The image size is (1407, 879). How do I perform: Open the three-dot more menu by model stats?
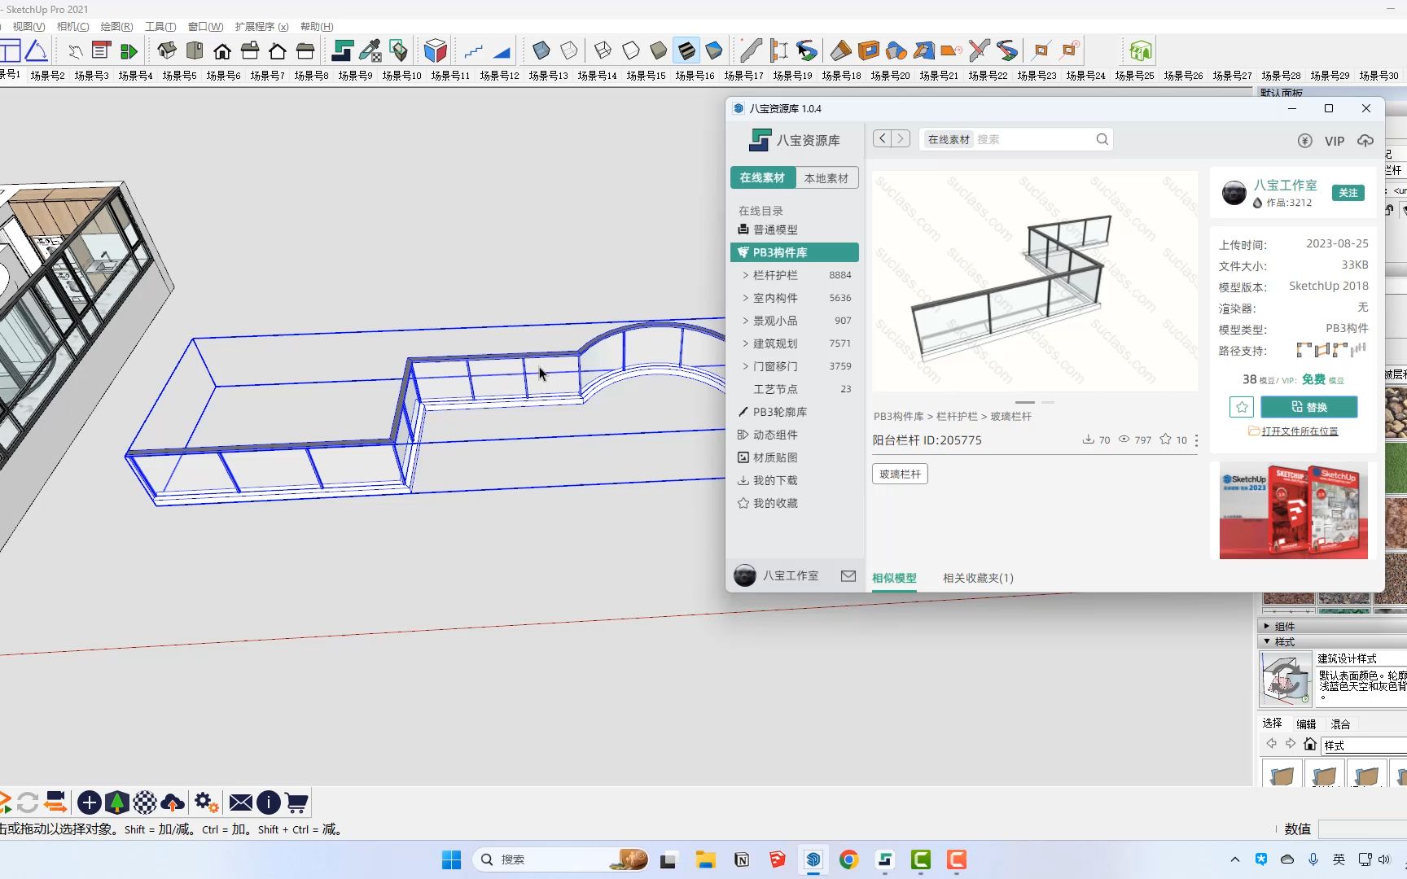(1196, 440)
